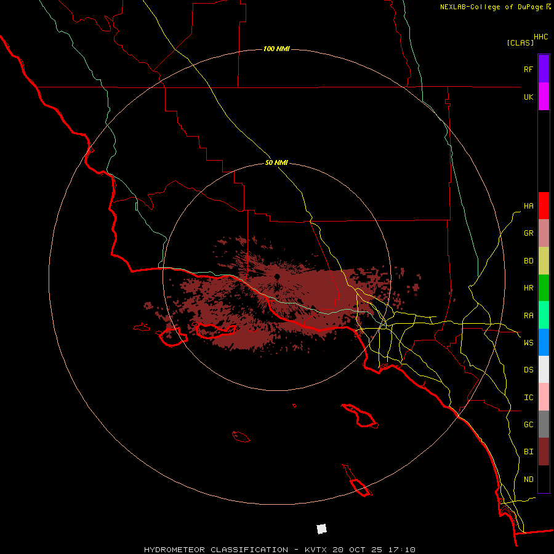Click the IC legend label
Viewport: 554px width, 554px height.
528,398
